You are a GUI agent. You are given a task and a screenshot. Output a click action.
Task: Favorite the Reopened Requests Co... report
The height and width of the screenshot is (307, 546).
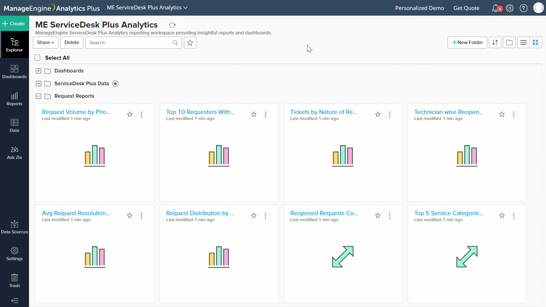(x=378, y=215)
